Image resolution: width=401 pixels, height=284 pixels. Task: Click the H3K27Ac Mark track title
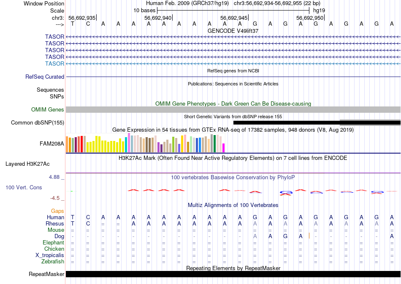coord(233,158)
